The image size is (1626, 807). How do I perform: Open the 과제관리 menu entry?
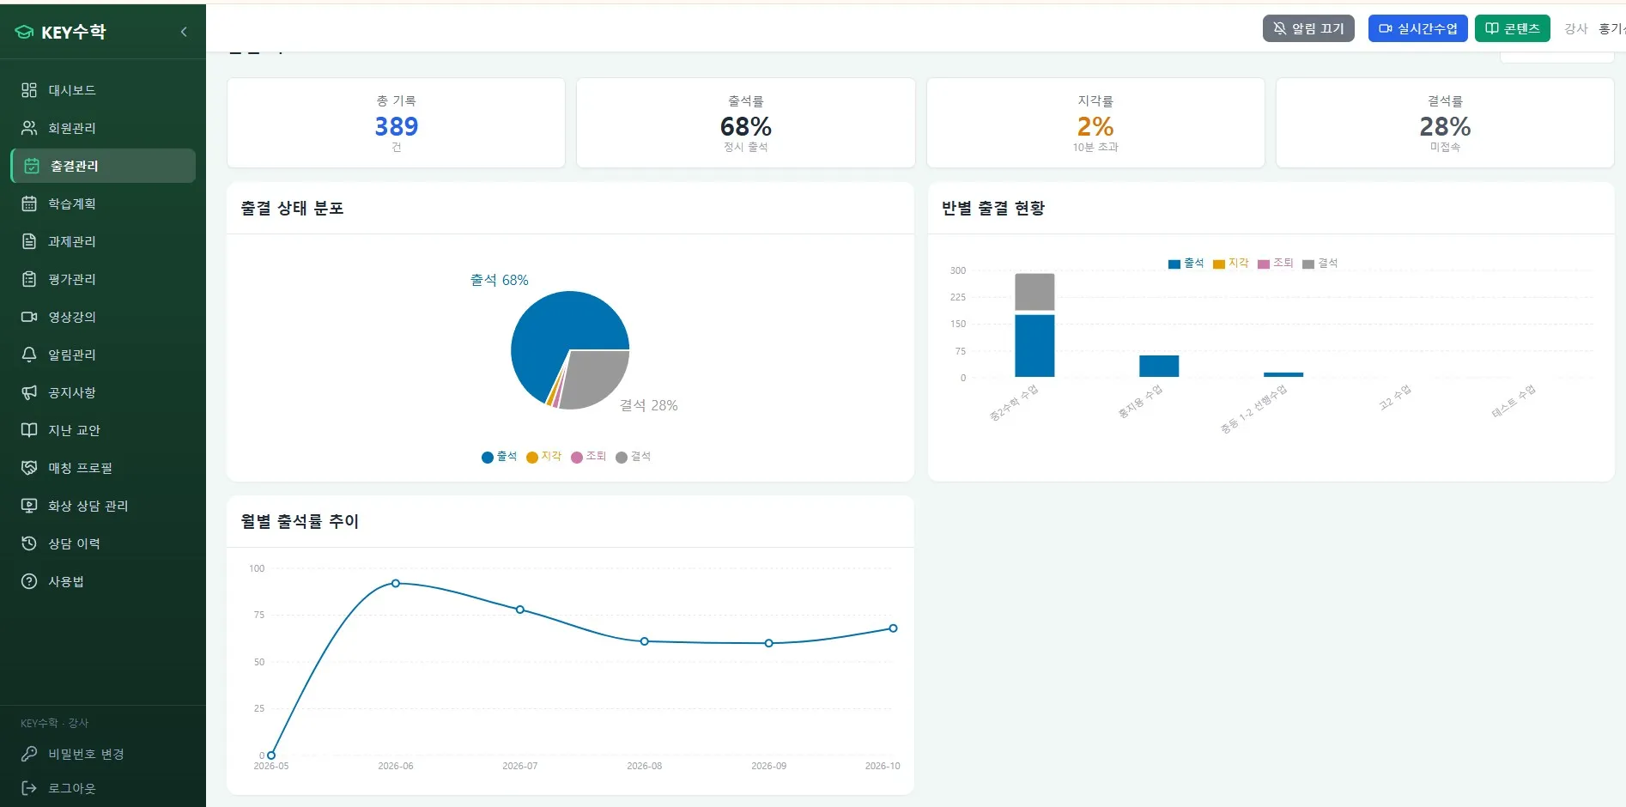(103, 241)
